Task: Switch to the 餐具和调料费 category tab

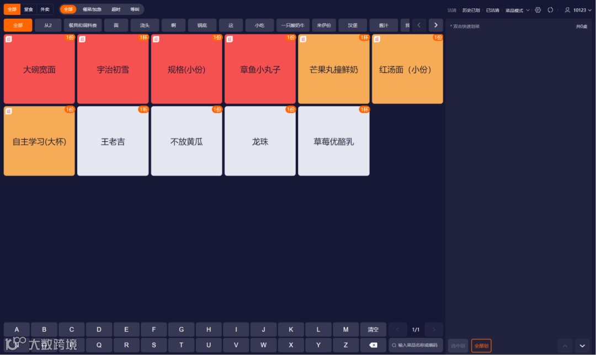Action: pos(82,25)
